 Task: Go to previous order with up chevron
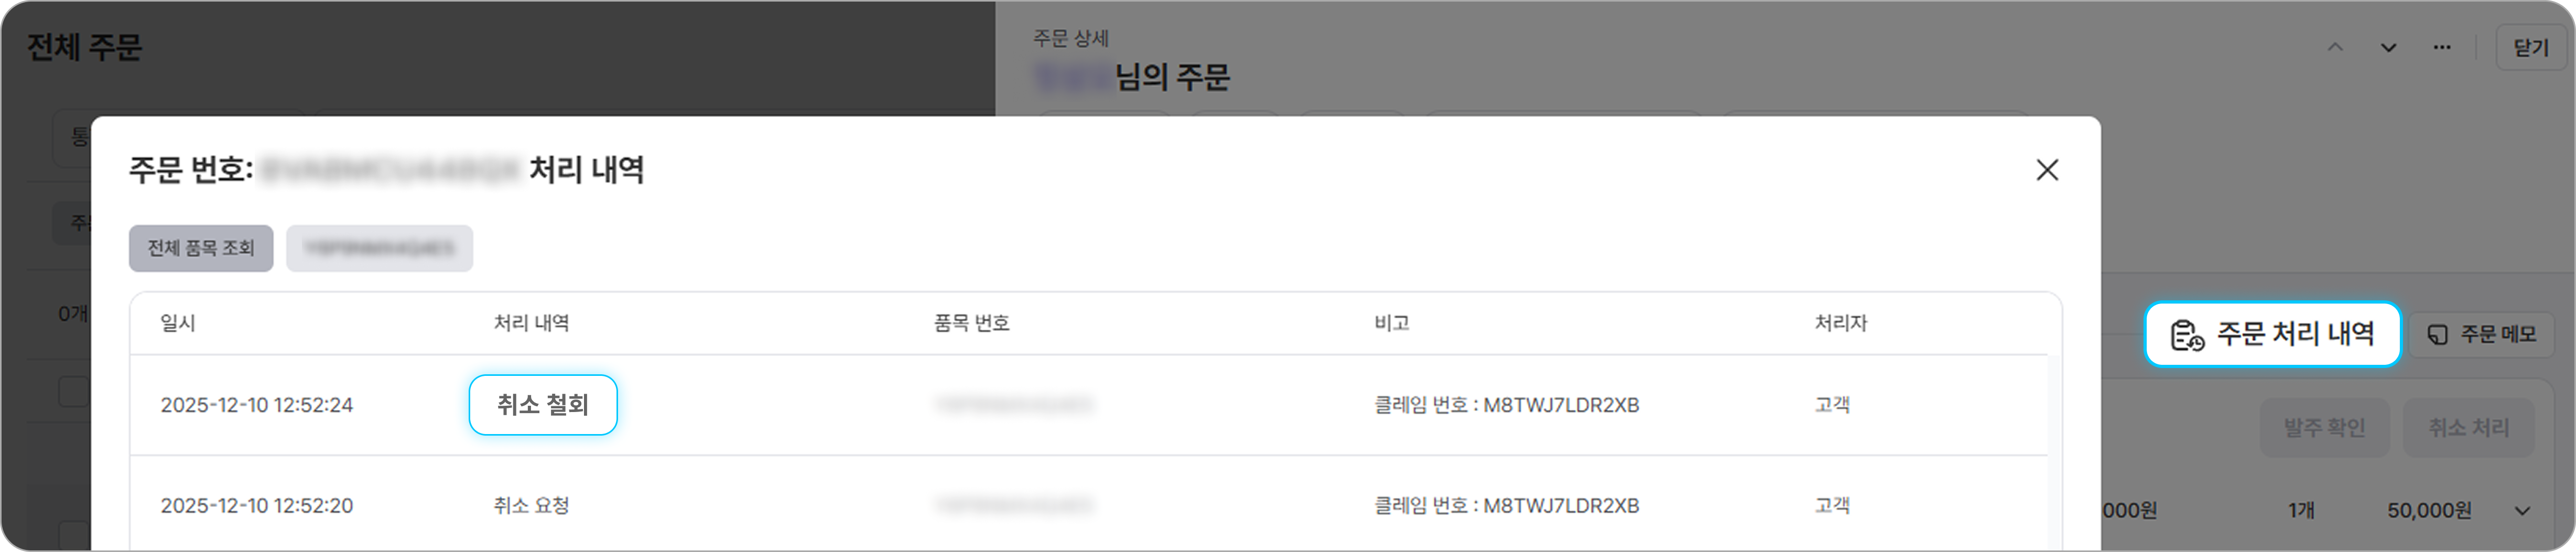[x=2335, y=47]
